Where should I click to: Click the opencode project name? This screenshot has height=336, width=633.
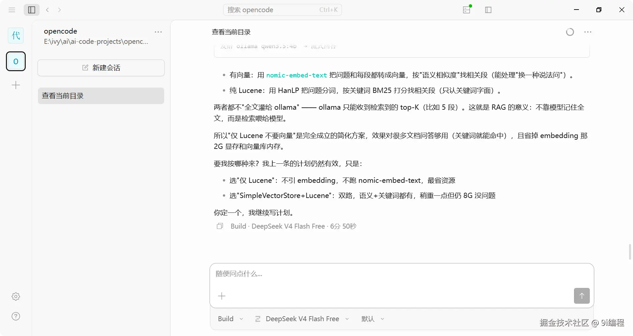(x=60, y=31)
